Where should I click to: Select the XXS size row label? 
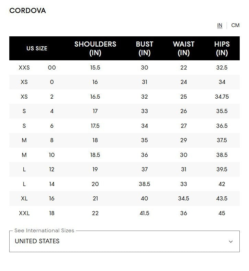24,67
